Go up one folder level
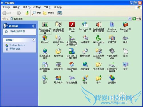Image resolution: width=143 pixels, height=107 pixels. click(x=27, y=13)
